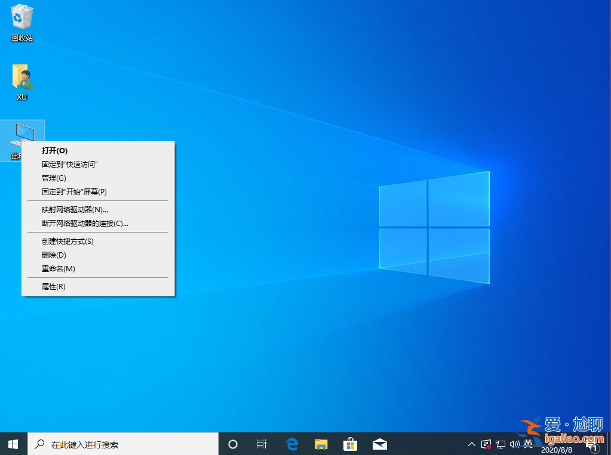
Task: Open the XU folder on the desktop
Action: pos(22,78)
